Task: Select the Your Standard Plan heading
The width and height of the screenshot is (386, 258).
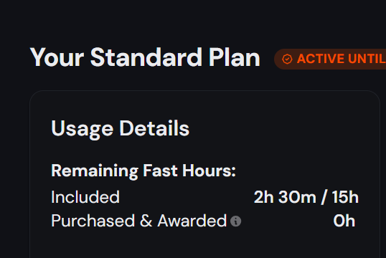Action: click(145, 57)
